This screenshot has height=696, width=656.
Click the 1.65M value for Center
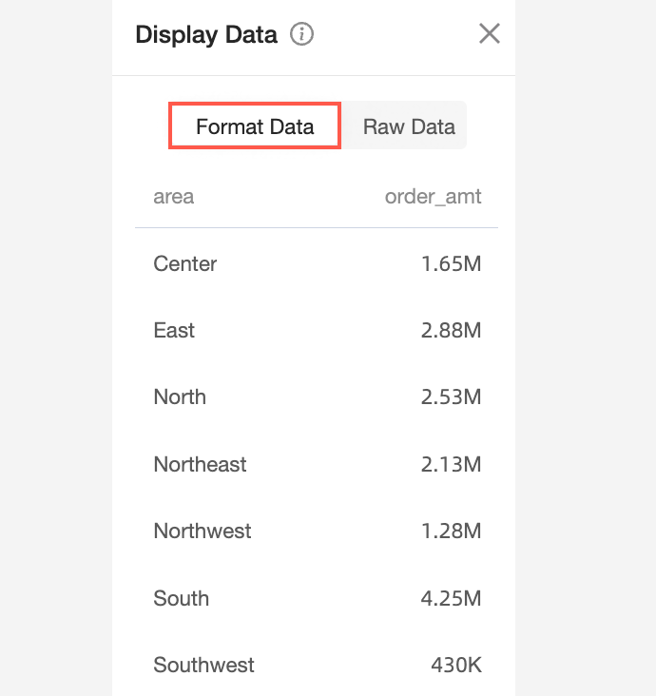point(452,263)
